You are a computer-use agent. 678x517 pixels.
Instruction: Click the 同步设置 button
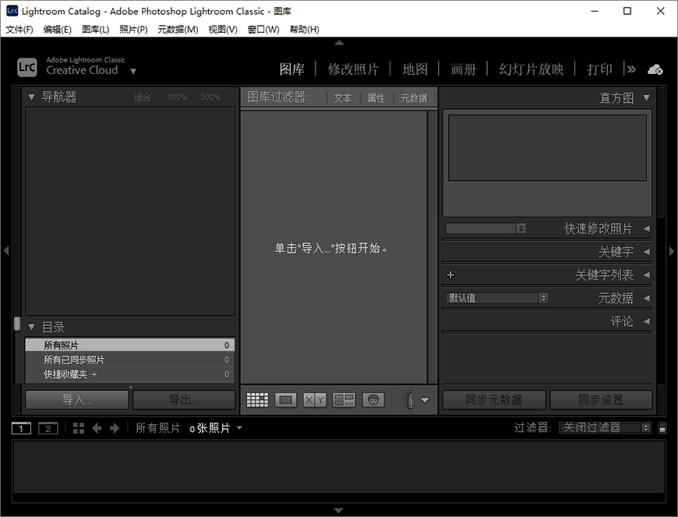pyautogui.click(x=601, y=400)
